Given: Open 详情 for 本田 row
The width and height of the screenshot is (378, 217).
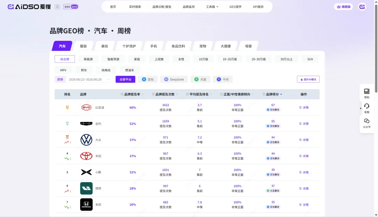Looking at the screenshot, I should point(304,205).
